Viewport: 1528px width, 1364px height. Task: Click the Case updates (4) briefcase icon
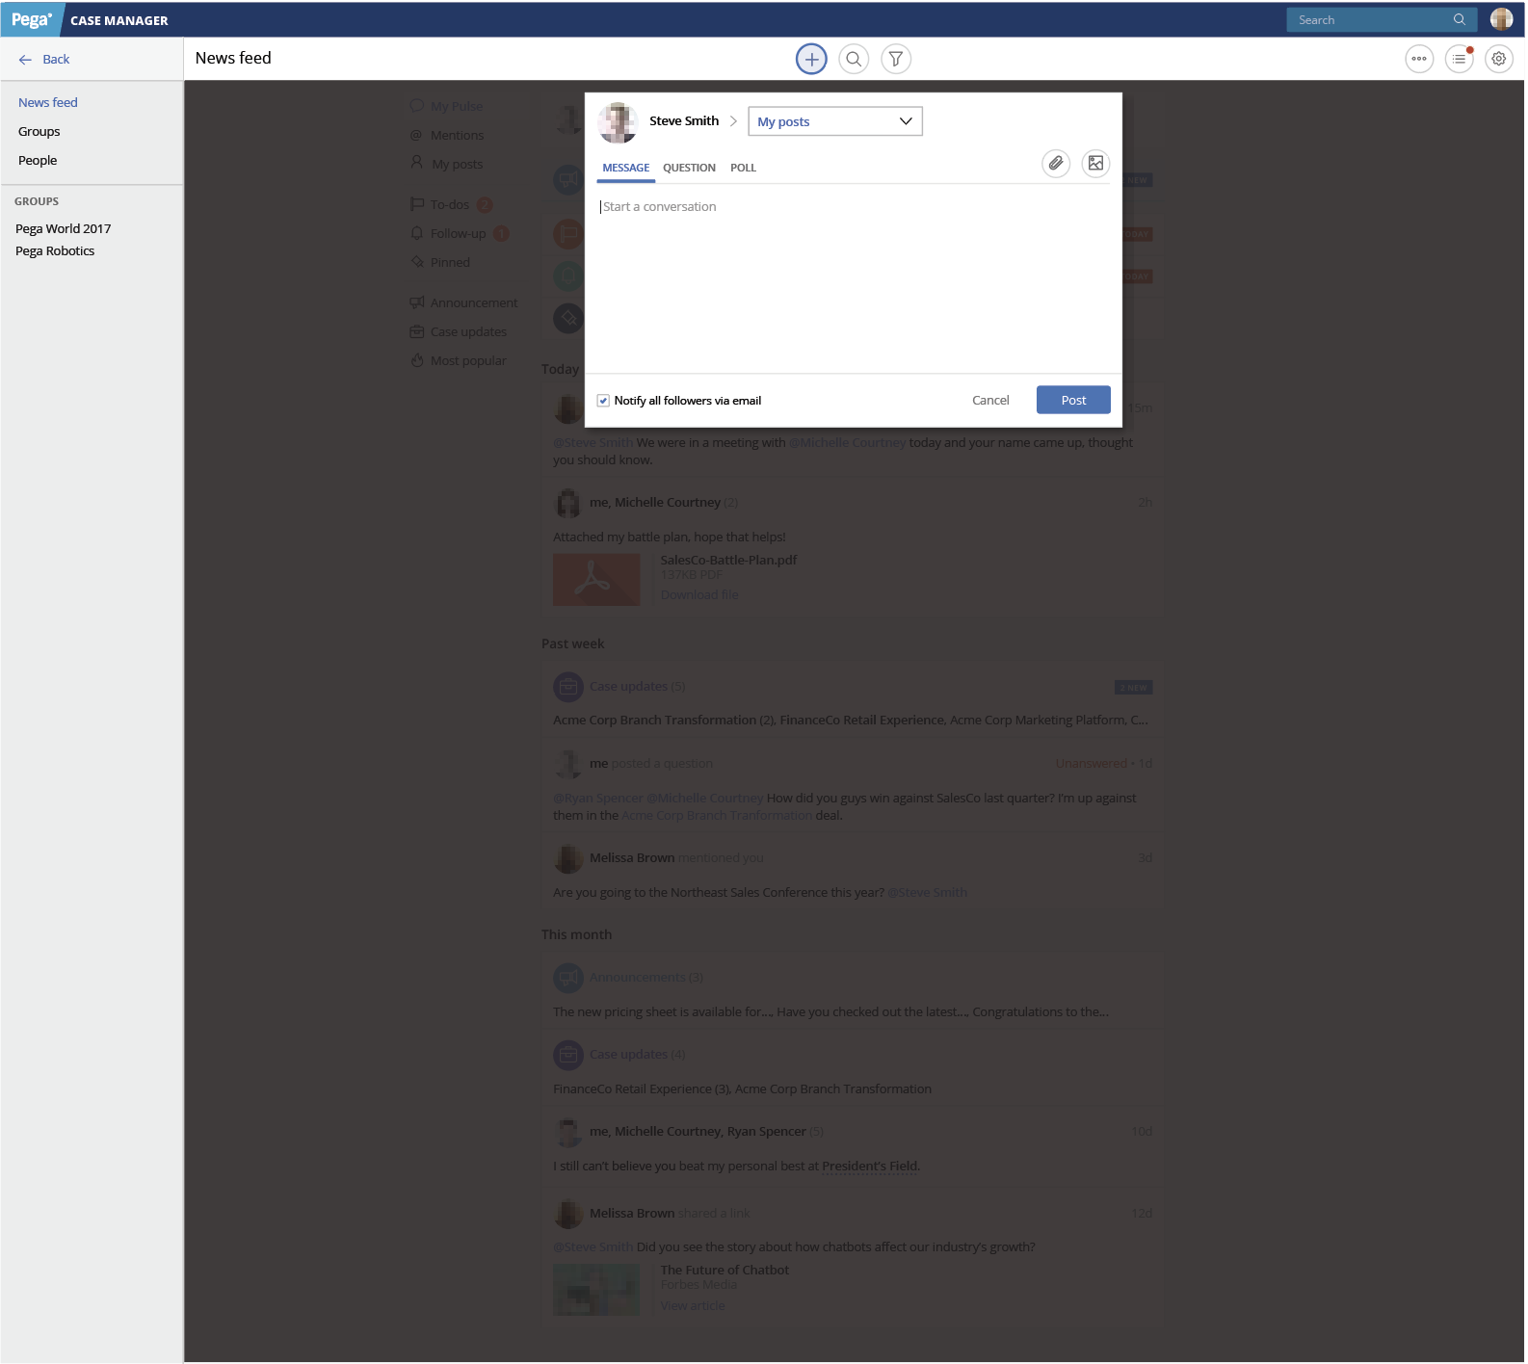568,1055
